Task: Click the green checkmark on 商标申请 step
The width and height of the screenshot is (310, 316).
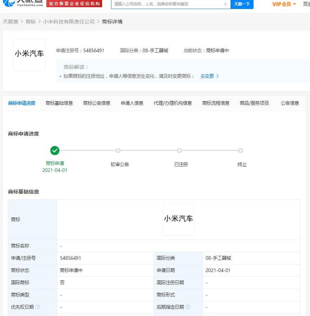Action: (55, 151)
